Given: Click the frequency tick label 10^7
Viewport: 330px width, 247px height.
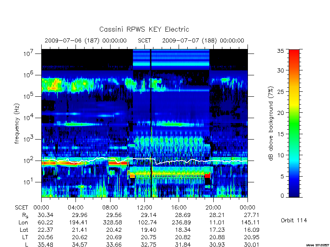Looking at the screenshot, I should coord(29,54).
